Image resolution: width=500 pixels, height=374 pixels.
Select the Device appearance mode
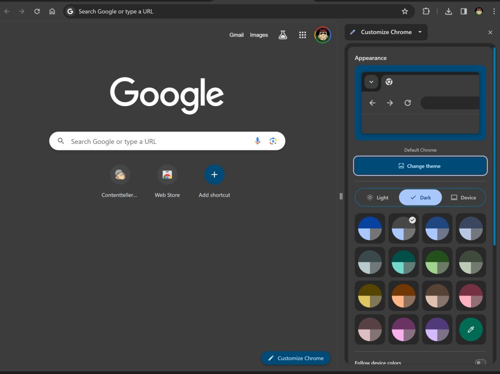click(x=463, y=197)
